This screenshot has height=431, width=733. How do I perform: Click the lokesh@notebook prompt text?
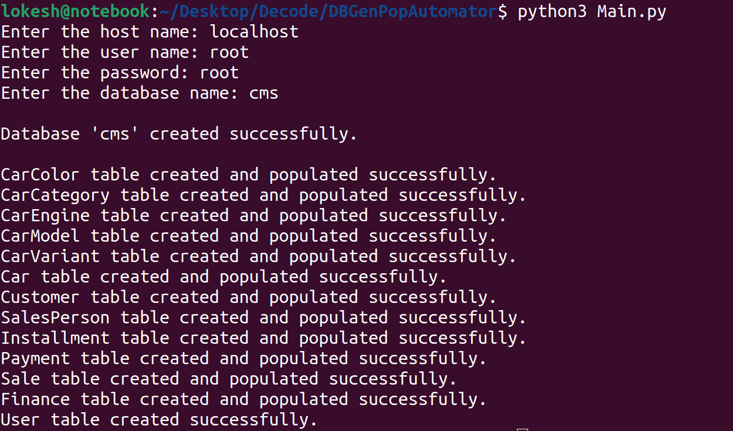tap(75, 11)
